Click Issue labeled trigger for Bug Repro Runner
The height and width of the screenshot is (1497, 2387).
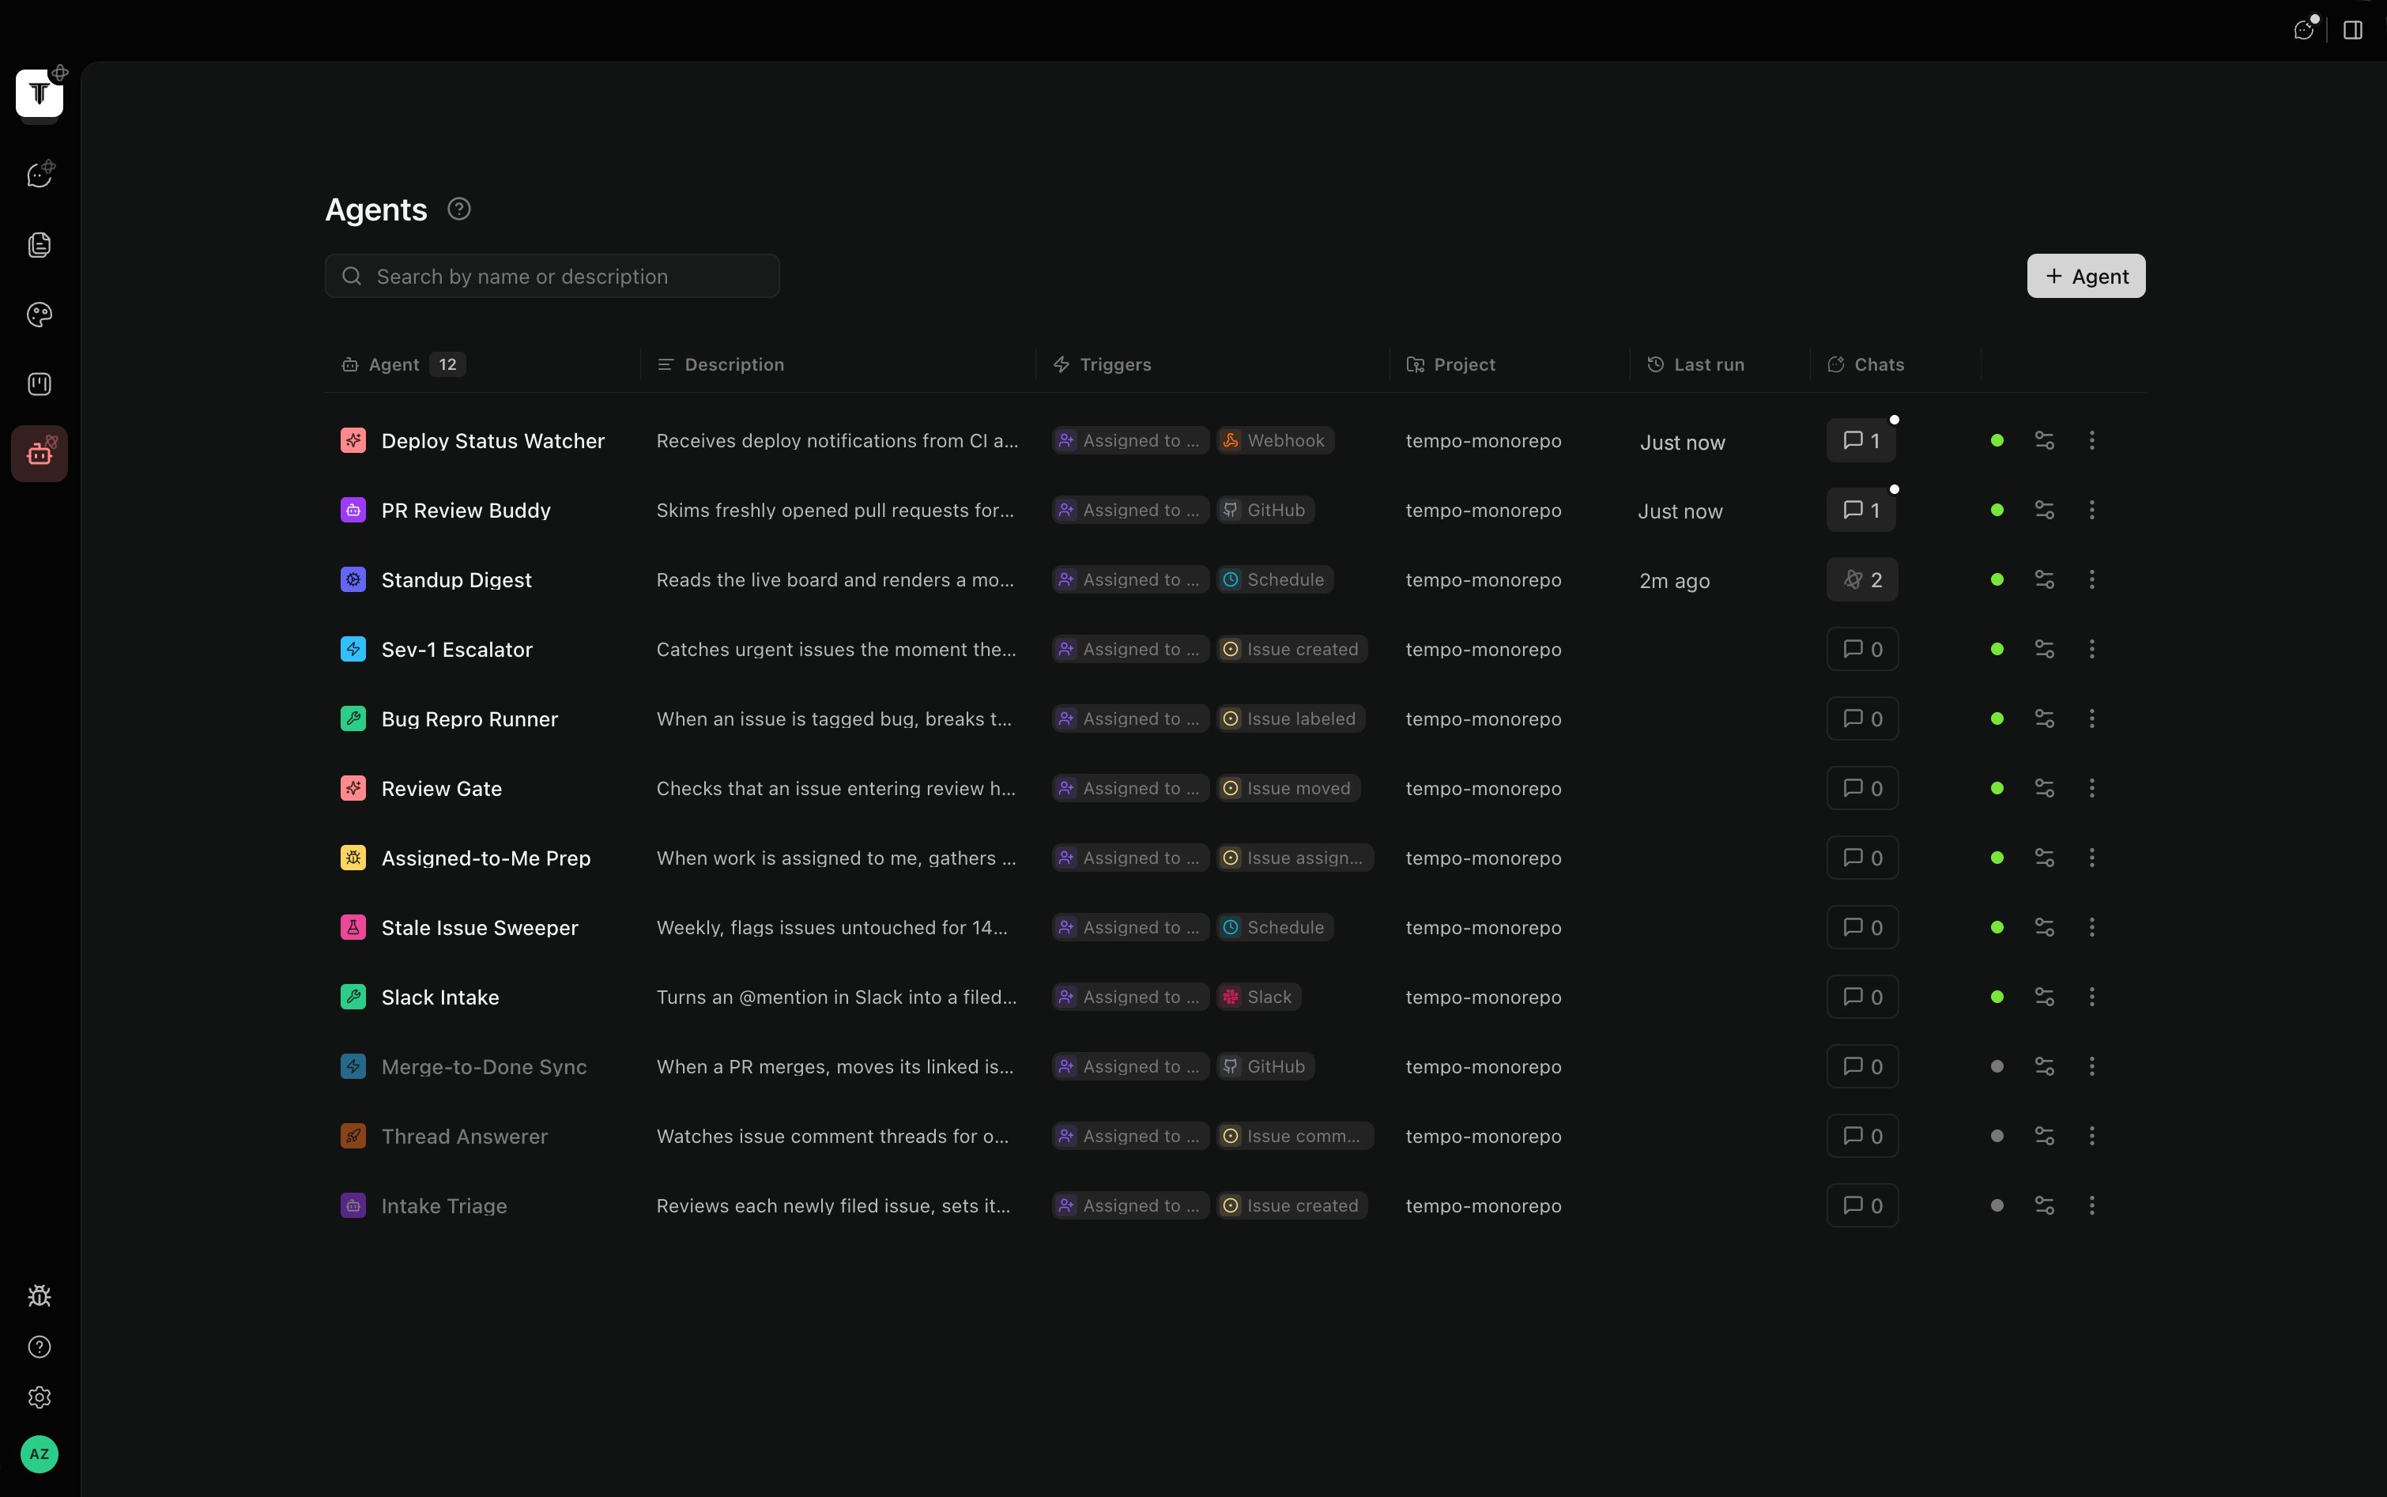point(1291,718)
